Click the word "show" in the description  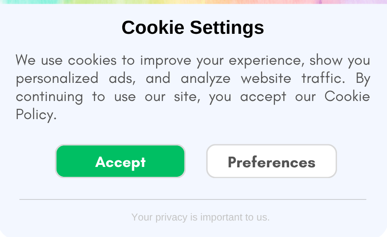(x=325, y=61)
